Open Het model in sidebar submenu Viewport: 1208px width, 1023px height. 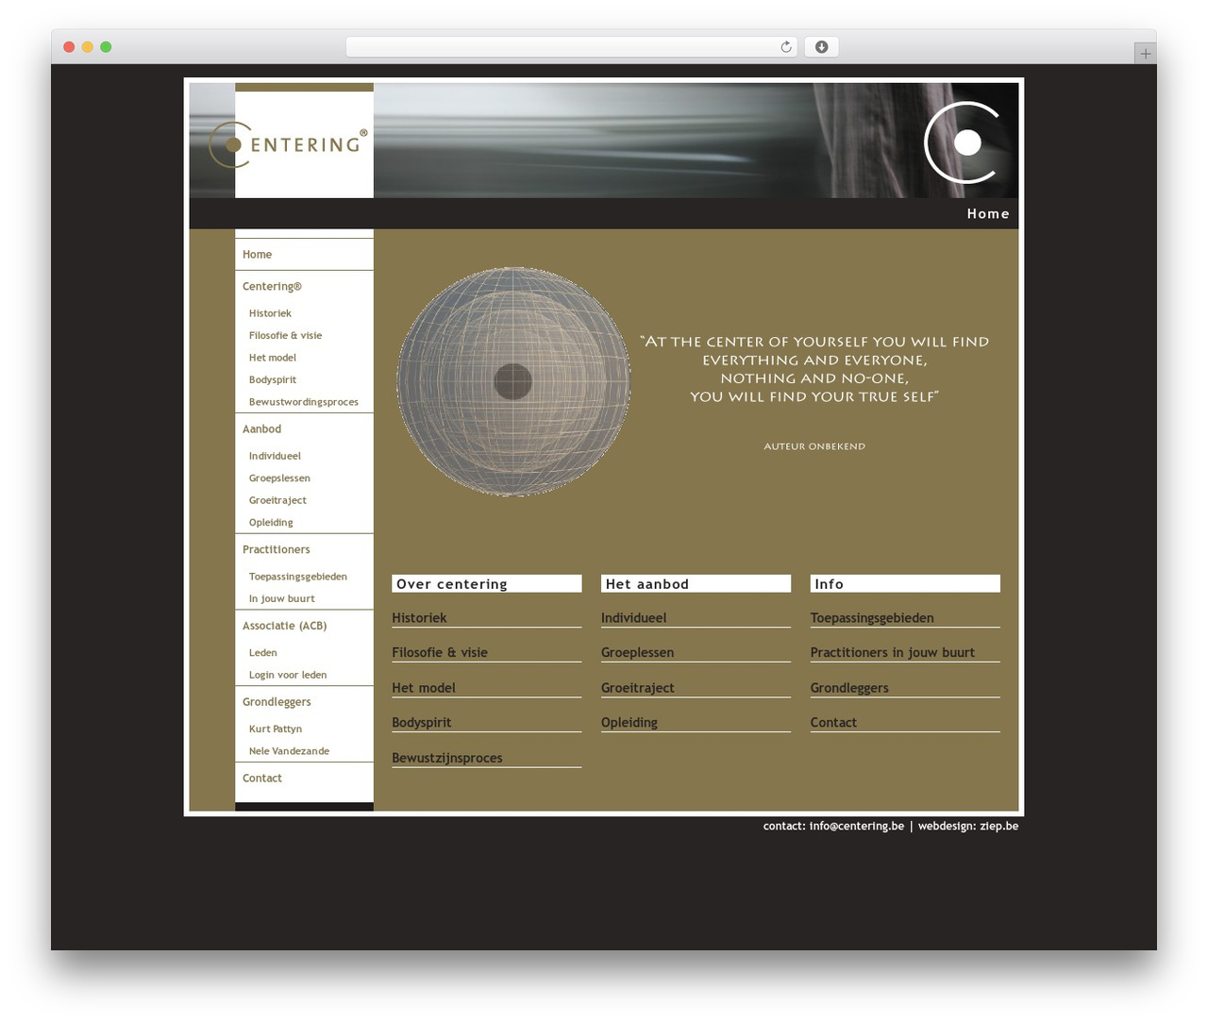click(x=272, y=358)
